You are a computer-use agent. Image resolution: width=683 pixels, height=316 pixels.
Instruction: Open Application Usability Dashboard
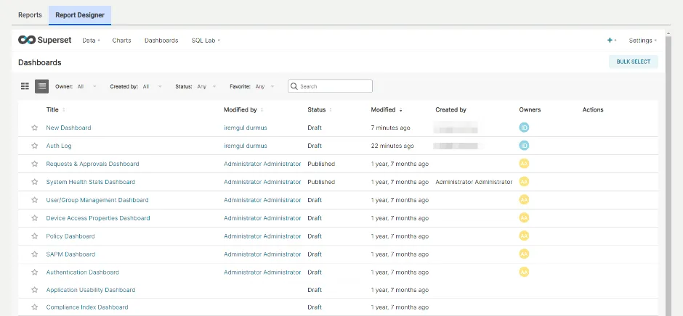point(91,290)
